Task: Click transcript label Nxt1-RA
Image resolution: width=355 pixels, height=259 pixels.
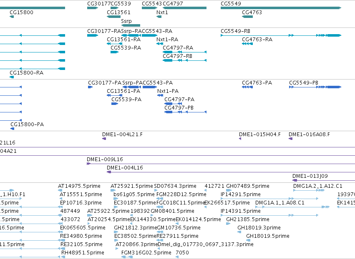Action: coord(167,39)
